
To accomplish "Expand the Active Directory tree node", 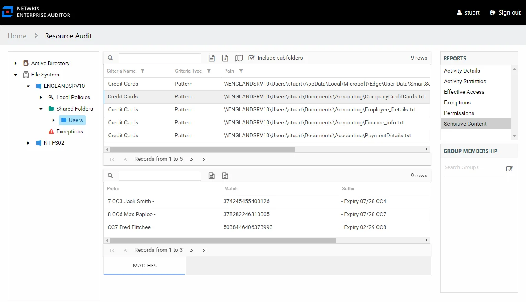I will click(15, 63).
